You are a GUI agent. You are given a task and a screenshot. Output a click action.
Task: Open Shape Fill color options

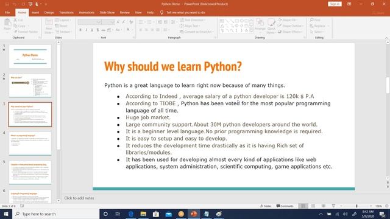(288, 20)
